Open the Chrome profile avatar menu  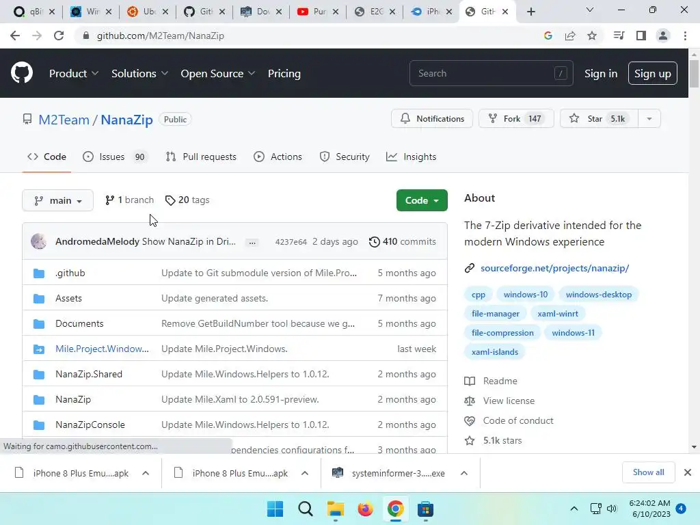tap(663, 36)
